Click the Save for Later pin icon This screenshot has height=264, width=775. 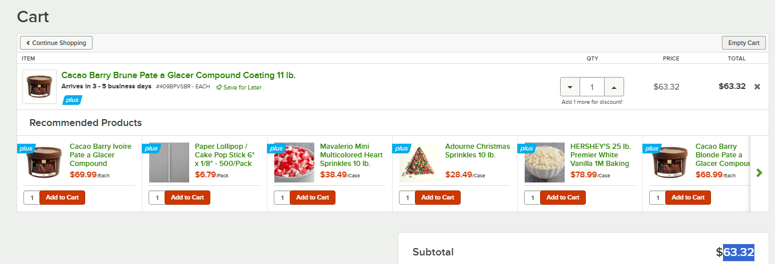click(x=219, y=87)
